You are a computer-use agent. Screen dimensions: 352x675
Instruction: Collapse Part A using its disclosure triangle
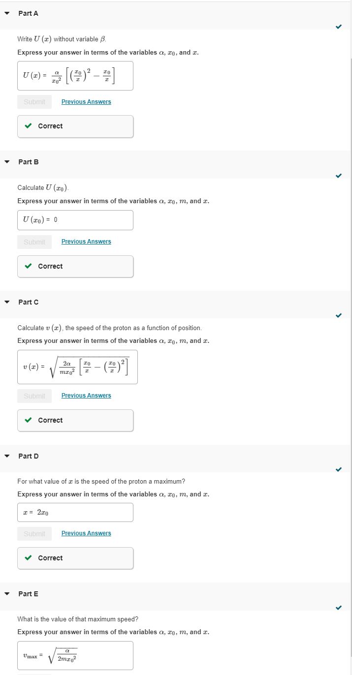click(6, 13)
